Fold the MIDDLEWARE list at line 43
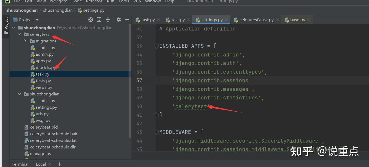Image resolution: width=369 pixels, height=167 pixels. 157,132
